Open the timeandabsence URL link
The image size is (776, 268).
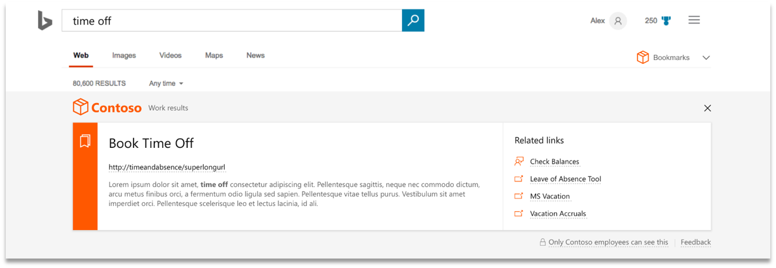pos(167,167)
